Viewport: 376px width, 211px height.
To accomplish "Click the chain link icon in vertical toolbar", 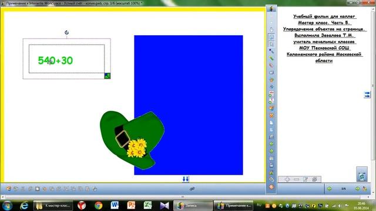I will click(271, 180).
